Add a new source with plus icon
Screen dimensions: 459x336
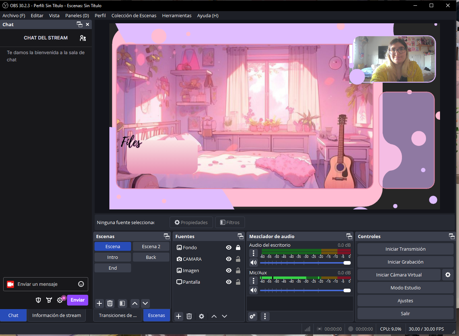tap(179, 316)
